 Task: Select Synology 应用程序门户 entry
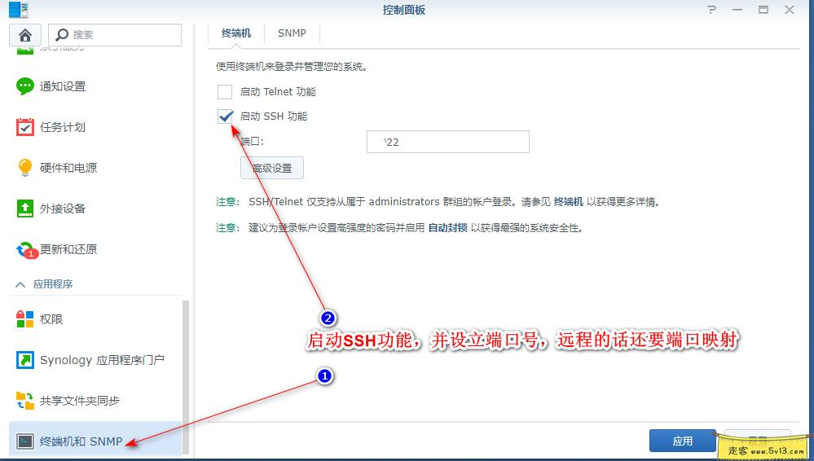95,360
